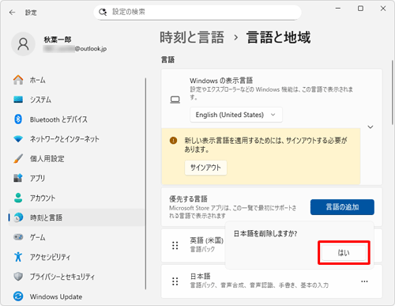This screenshot has height=306, width=395.
Task: Click the Accounts person icon
Action: coord(18,198)
